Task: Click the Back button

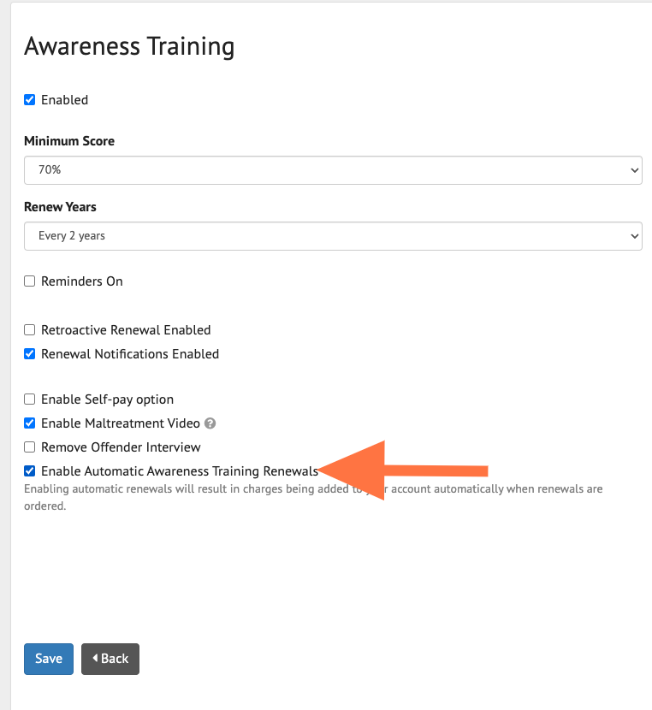Action: coord(110,659)
